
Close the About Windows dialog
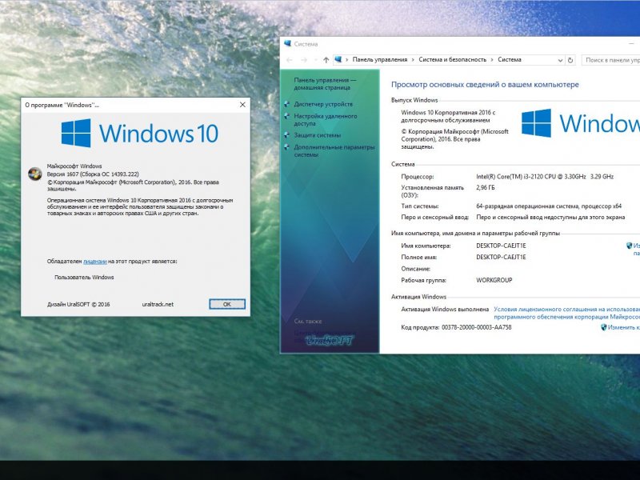242,105
